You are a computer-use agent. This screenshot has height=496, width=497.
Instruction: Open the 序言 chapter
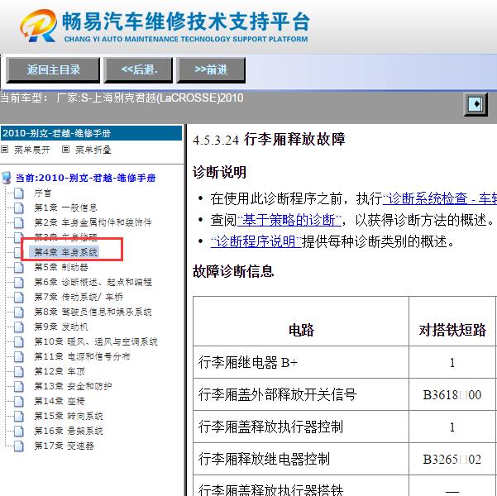(42, 193)
